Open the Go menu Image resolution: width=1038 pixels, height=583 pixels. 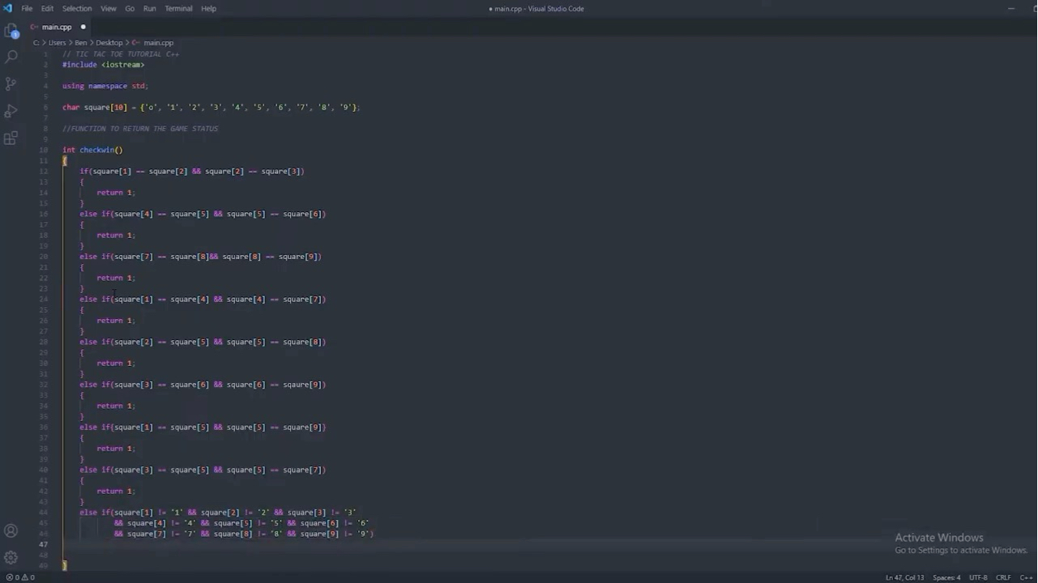[x=130, y=8]
